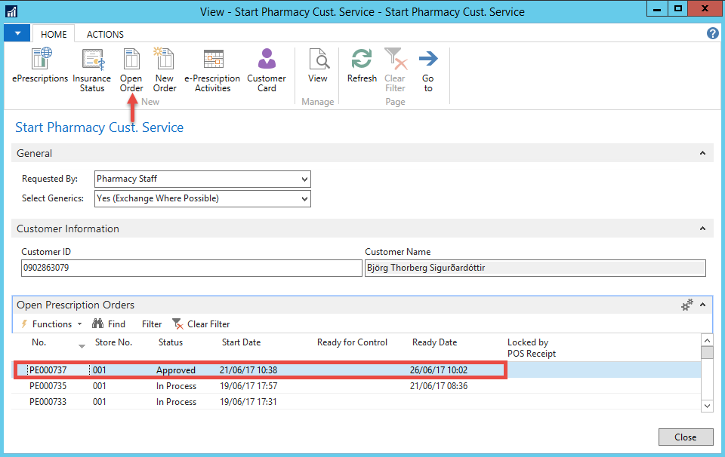Click the Close button
Screen dimensions: 725x457
click(686, 437)
